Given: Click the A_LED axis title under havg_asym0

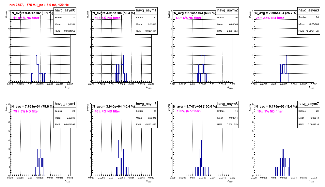Looking at the screenshot, I should 68,88.
